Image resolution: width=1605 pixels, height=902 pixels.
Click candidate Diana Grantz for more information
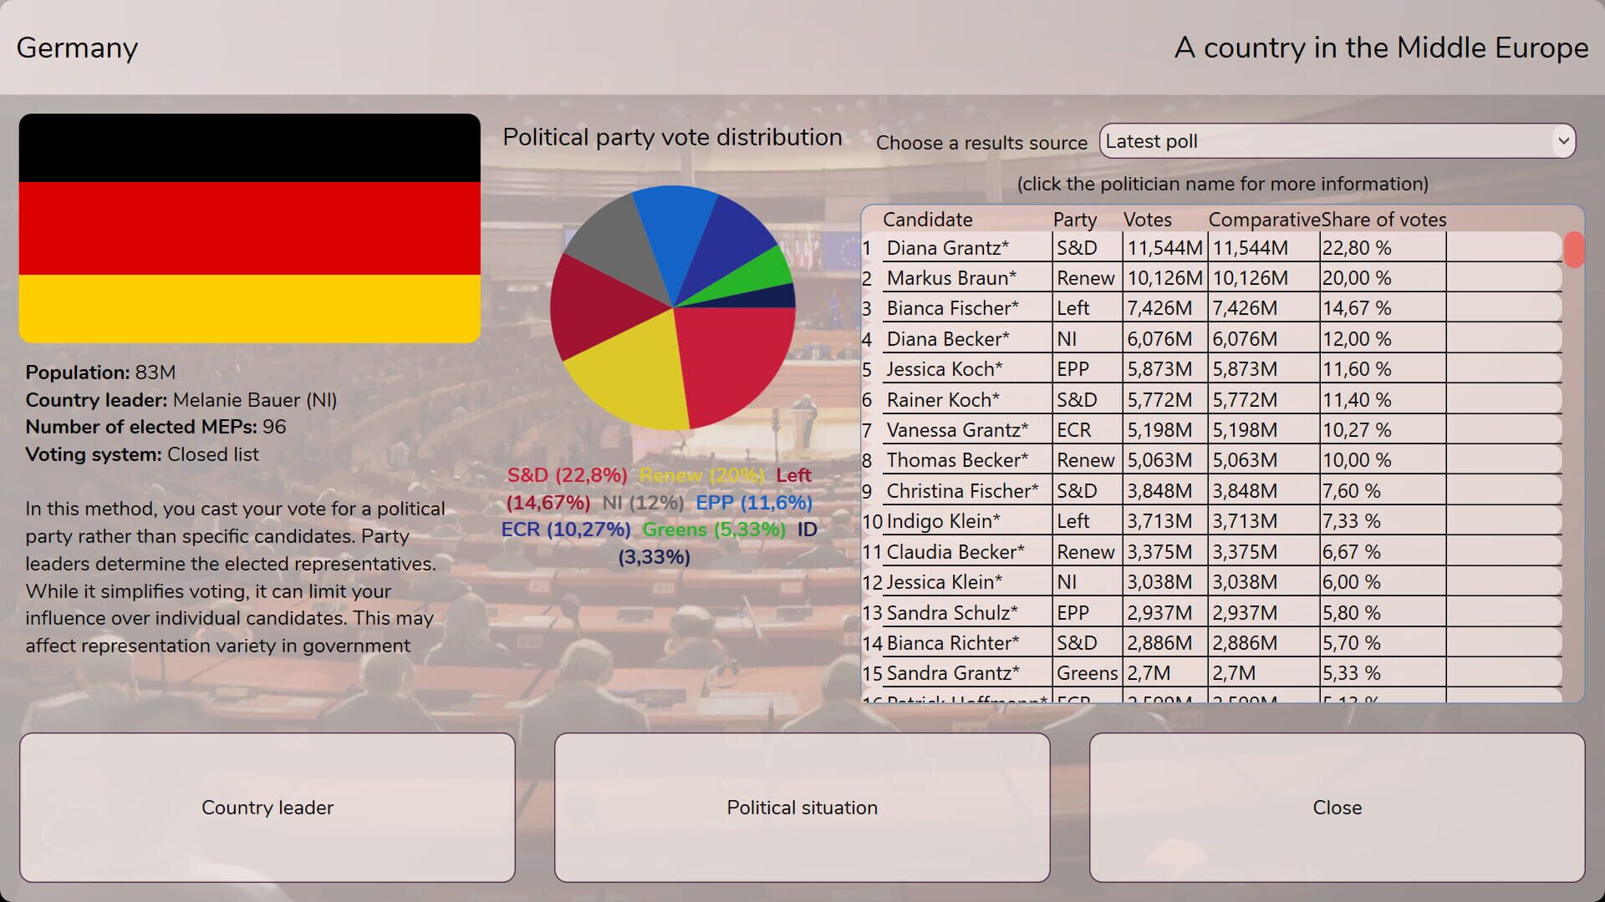click(948, 247)
